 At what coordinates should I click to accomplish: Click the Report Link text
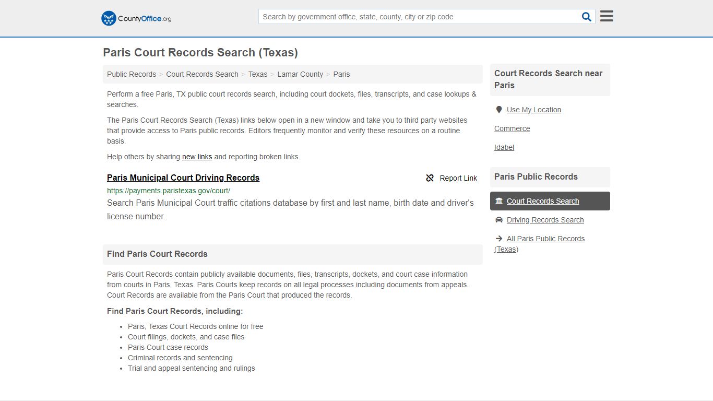(x=458, y=178)
